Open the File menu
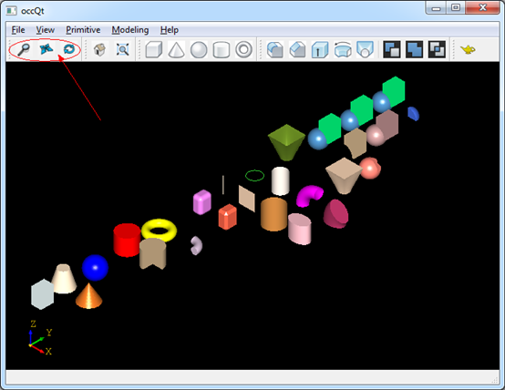 (18, 30)
